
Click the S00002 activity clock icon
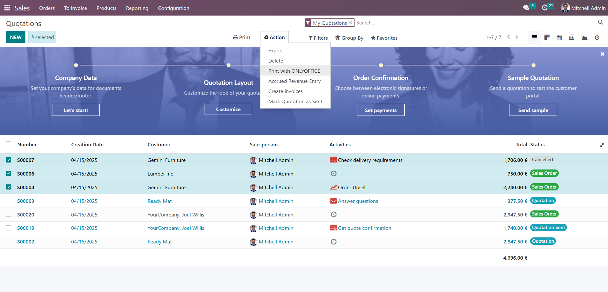coord(334,242)
